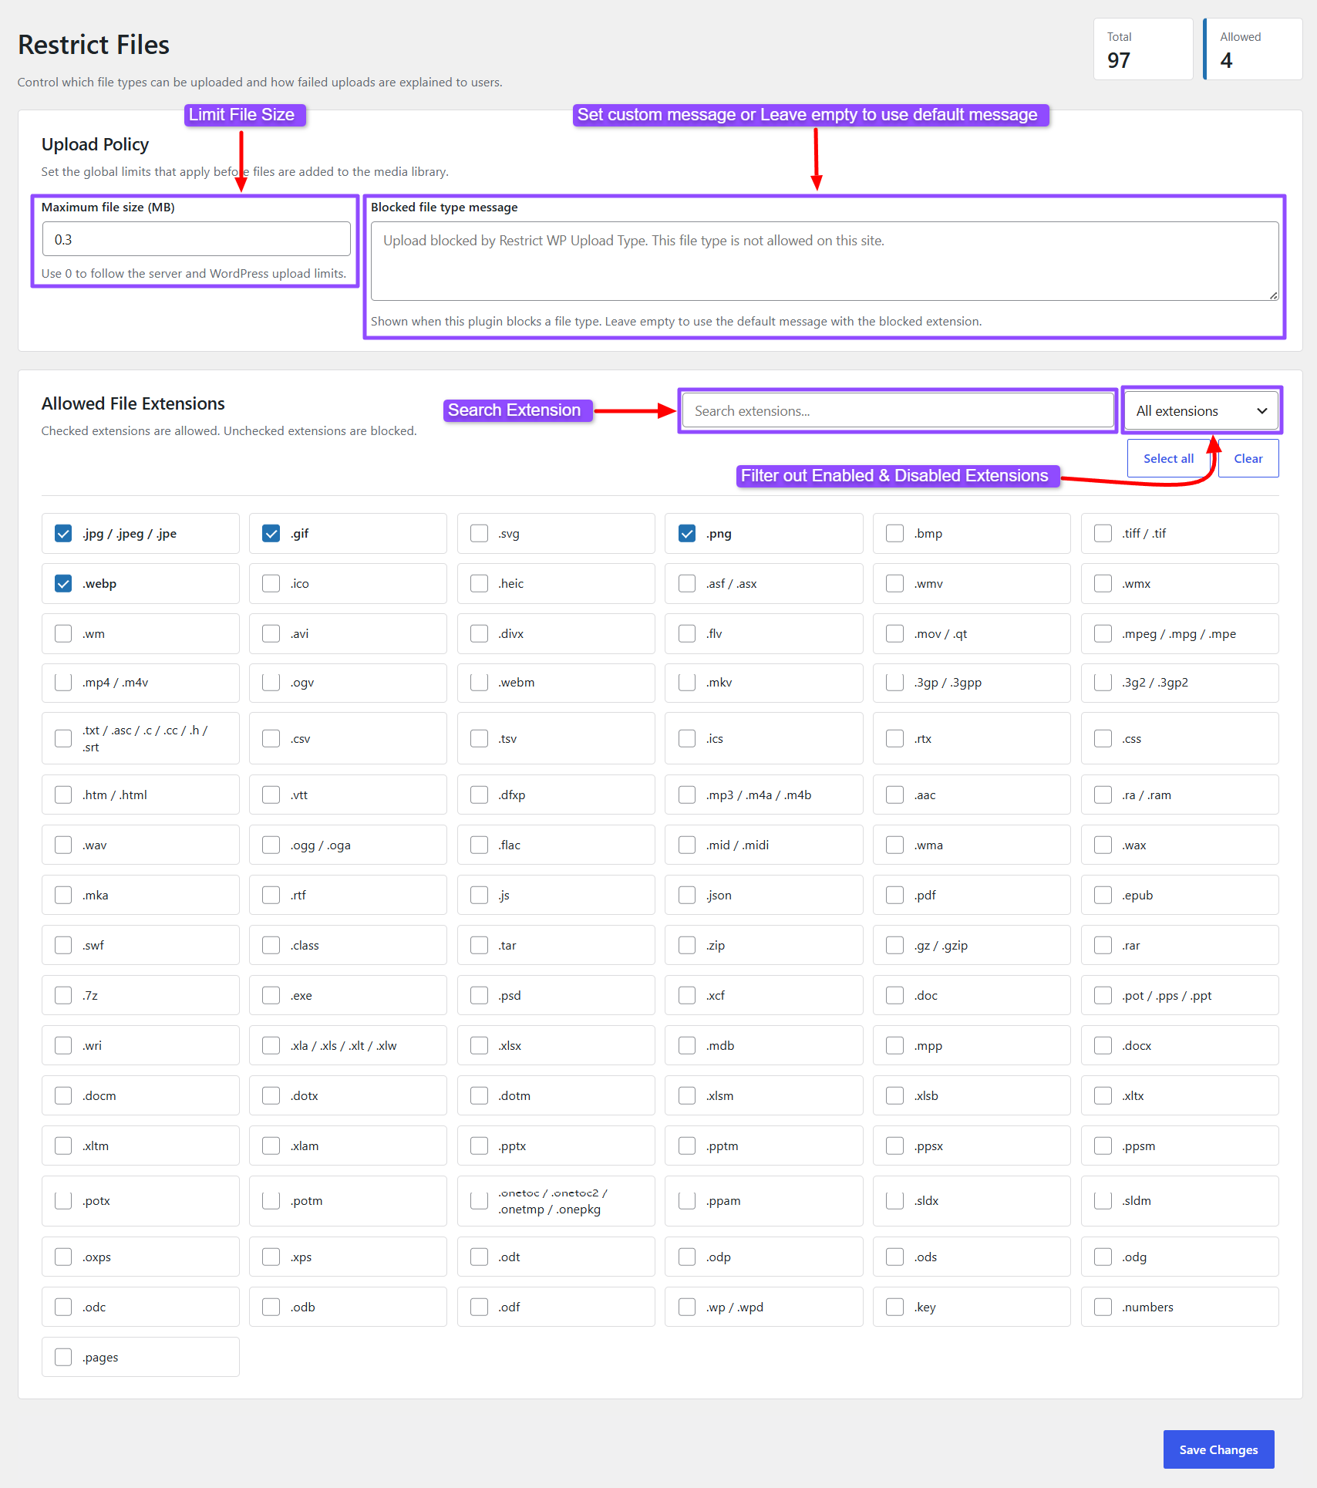Tick the .wav checkbox
The height and width of the screenshot is (1488, 1317).
(x=63, y=845)
